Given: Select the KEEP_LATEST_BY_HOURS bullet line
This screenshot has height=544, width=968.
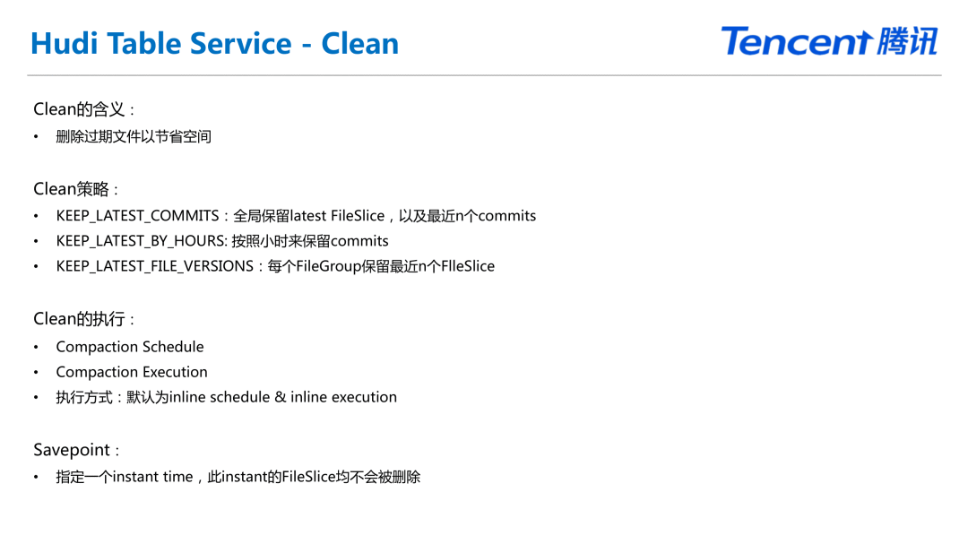Looking at the screenshot, I should pyautogui.click(x=222, y=241).
